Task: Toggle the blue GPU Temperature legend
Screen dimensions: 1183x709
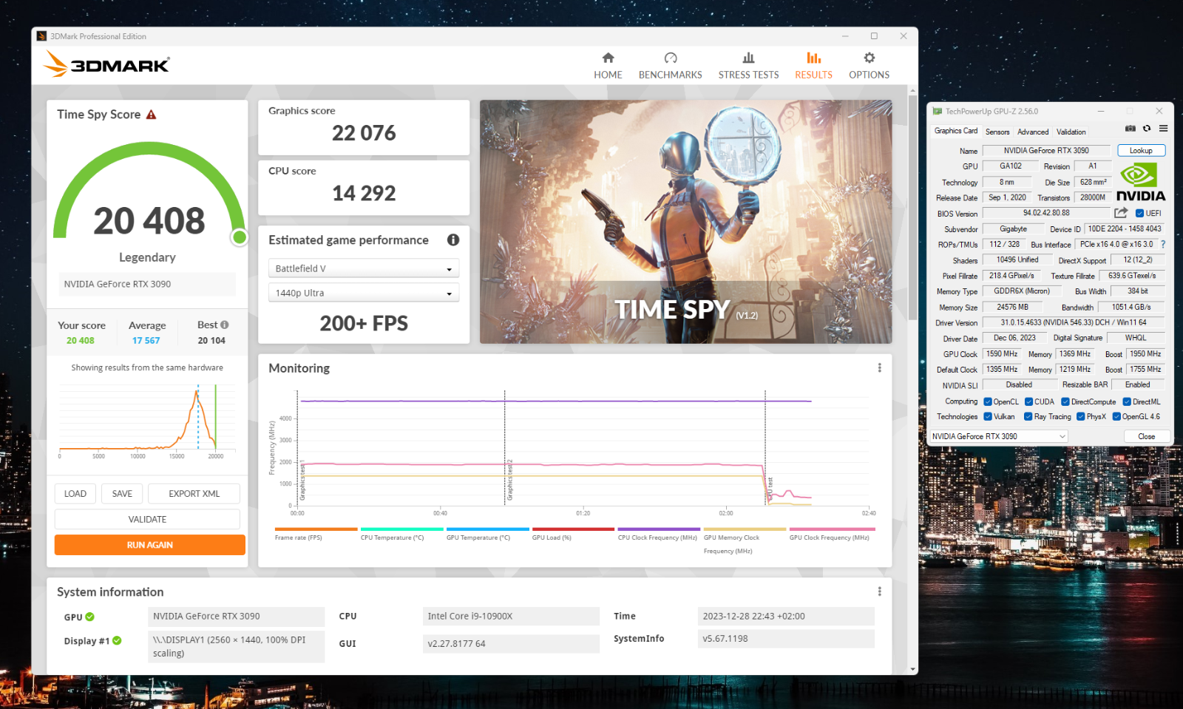Action: [x=487, y=534]
